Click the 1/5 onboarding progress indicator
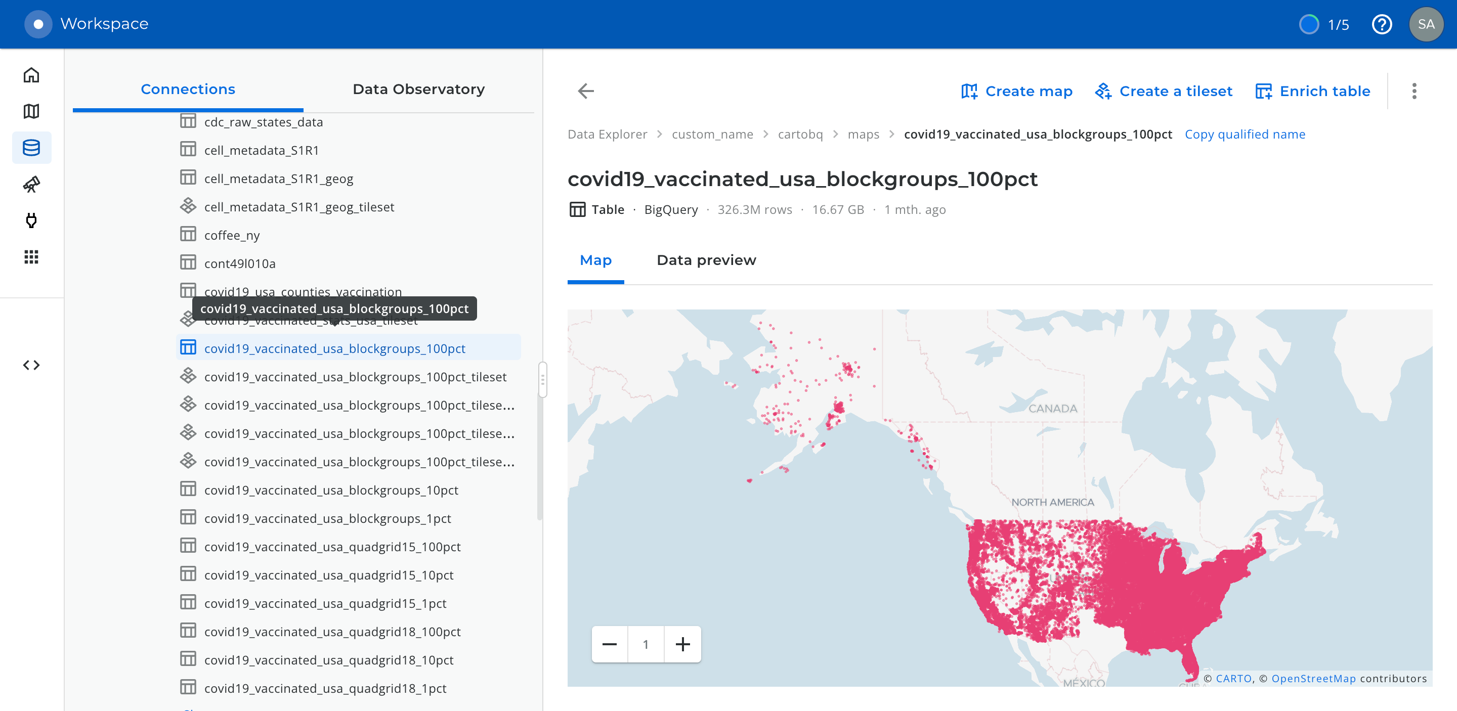Screen dimensions: 1457x711 pos(1324,24)
